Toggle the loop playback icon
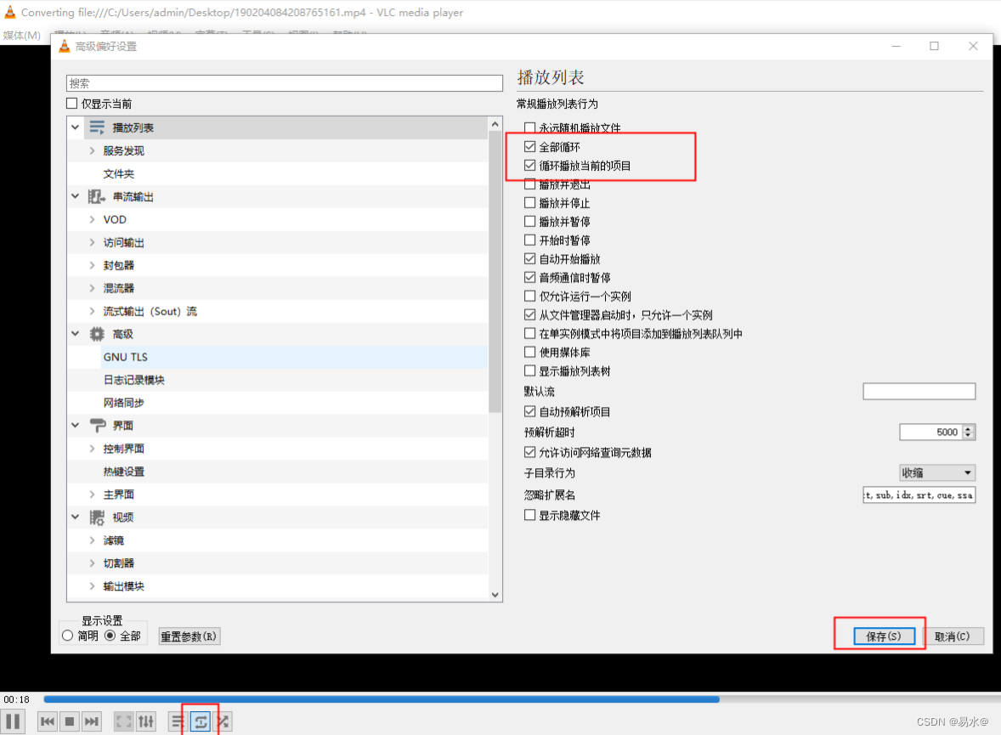This screenshot has width=1001, height=735. click(200, 721)
